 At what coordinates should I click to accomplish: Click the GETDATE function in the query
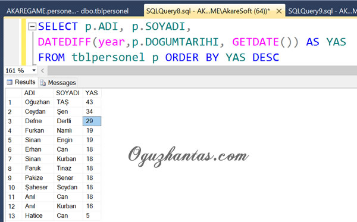pyautogui.click(x=255, y=42)
